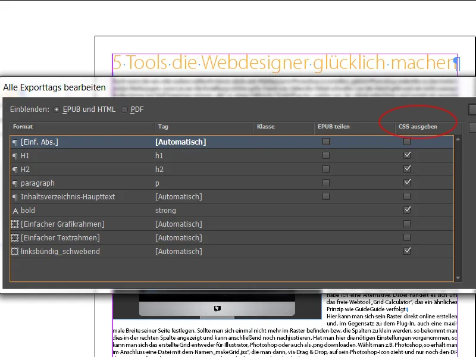Click Klasse field for bold row
This screenshot has width=476, height=357.
284,210
